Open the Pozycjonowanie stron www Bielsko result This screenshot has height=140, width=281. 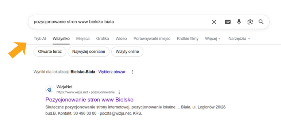pos(89,100)
